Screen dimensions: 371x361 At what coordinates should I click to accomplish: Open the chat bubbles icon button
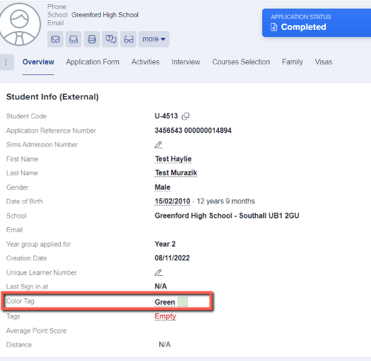point(110,39)
